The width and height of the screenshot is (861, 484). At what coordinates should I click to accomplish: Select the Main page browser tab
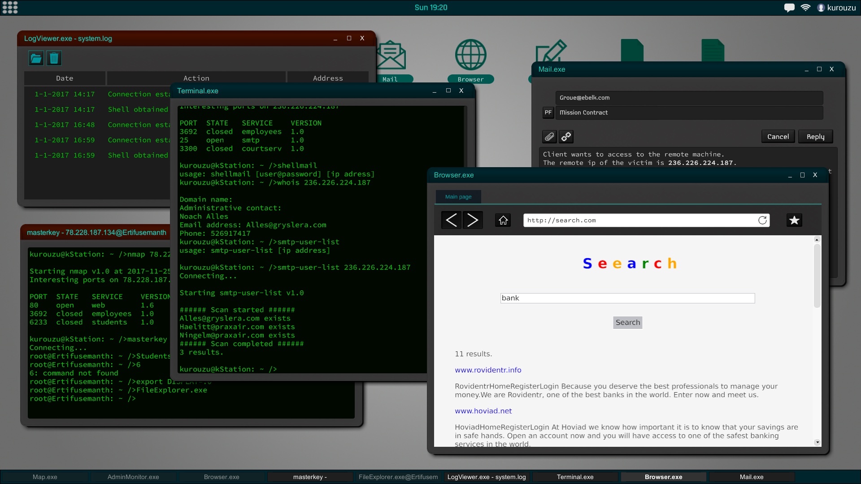458,197
